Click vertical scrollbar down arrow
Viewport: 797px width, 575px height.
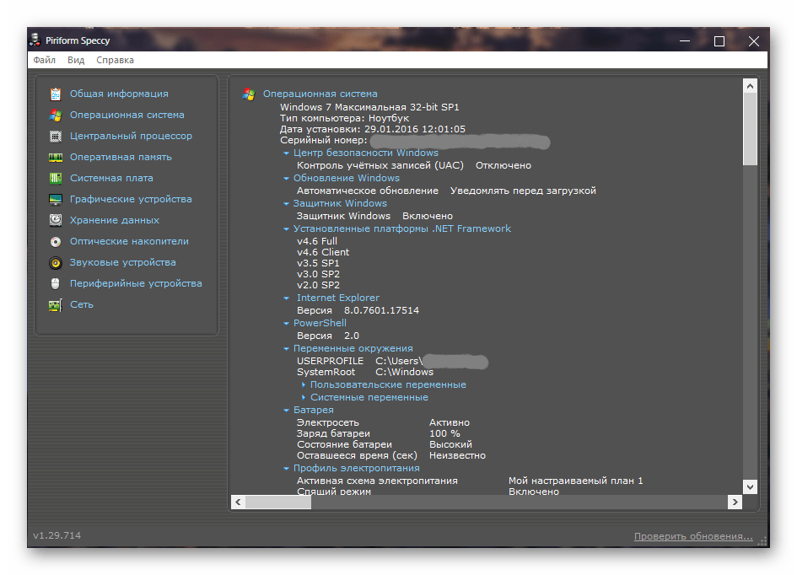click(751, 486)
